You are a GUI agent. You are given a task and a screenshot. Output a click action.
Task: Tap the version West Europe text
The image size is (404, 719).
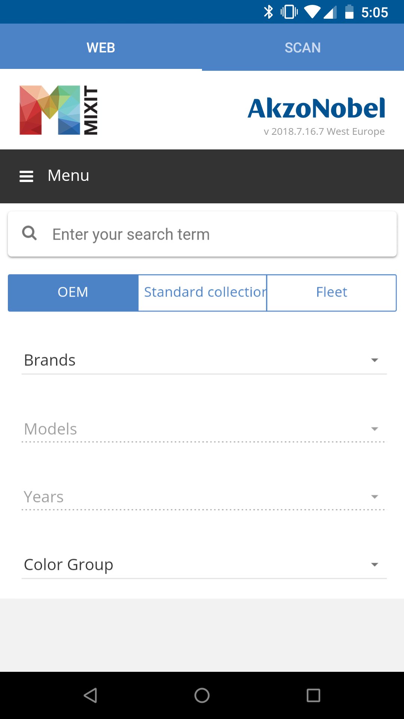(324, 131)
